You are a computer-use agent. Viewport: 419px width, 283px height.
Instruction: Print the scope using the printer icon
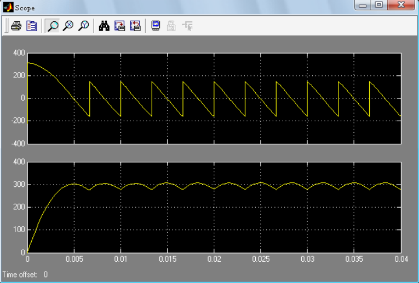click(x=16, y=26)
